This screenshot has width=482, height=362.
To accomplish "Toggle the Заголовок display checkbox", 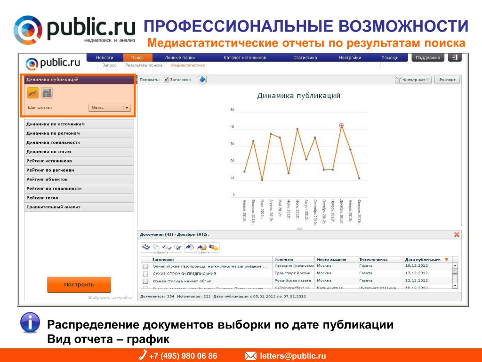I will pyautogui.click(x=166, y=80).
